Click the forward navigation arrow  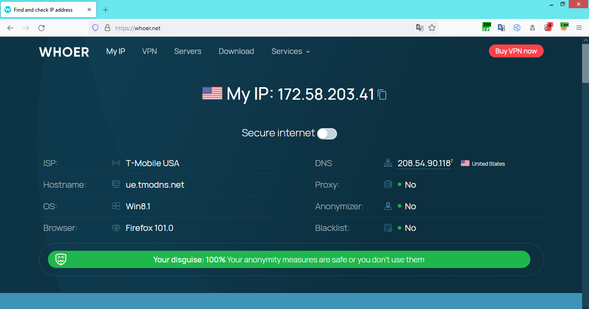click(26, 28)
